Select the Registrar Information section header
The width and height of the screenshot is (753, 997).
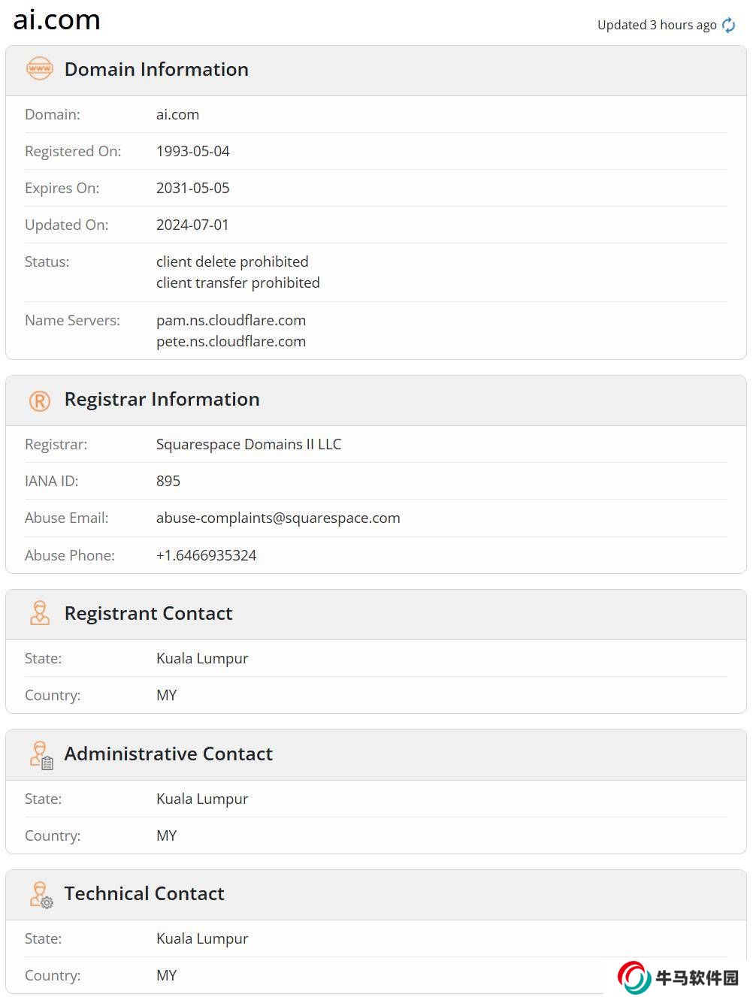pyautogui.click(x=162, y=399)
